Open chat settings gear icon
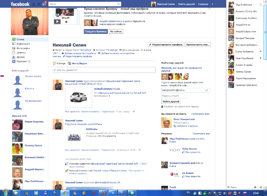267x196 pixels. click(x=255, y=187)
